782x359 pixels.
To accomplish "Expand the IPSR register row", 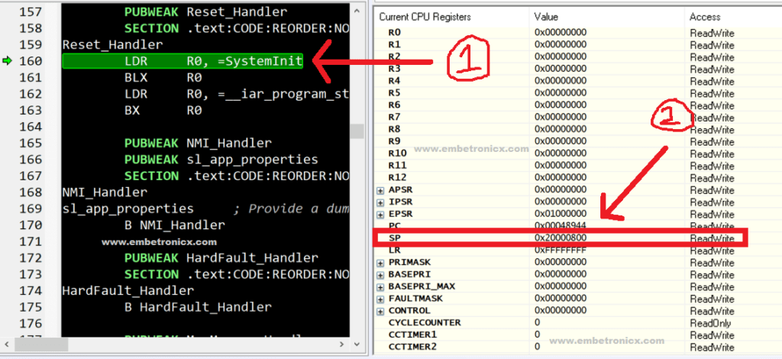I will click(380, 202).
